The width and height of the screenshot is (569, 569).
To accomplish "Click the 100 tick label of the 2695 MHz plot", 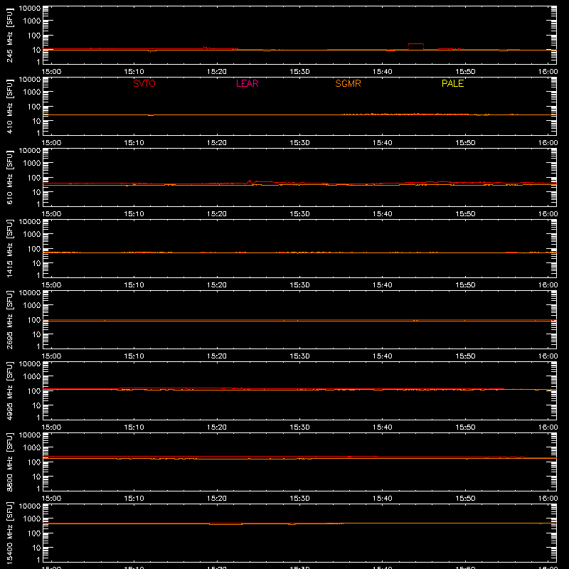I will pos(34,319).
